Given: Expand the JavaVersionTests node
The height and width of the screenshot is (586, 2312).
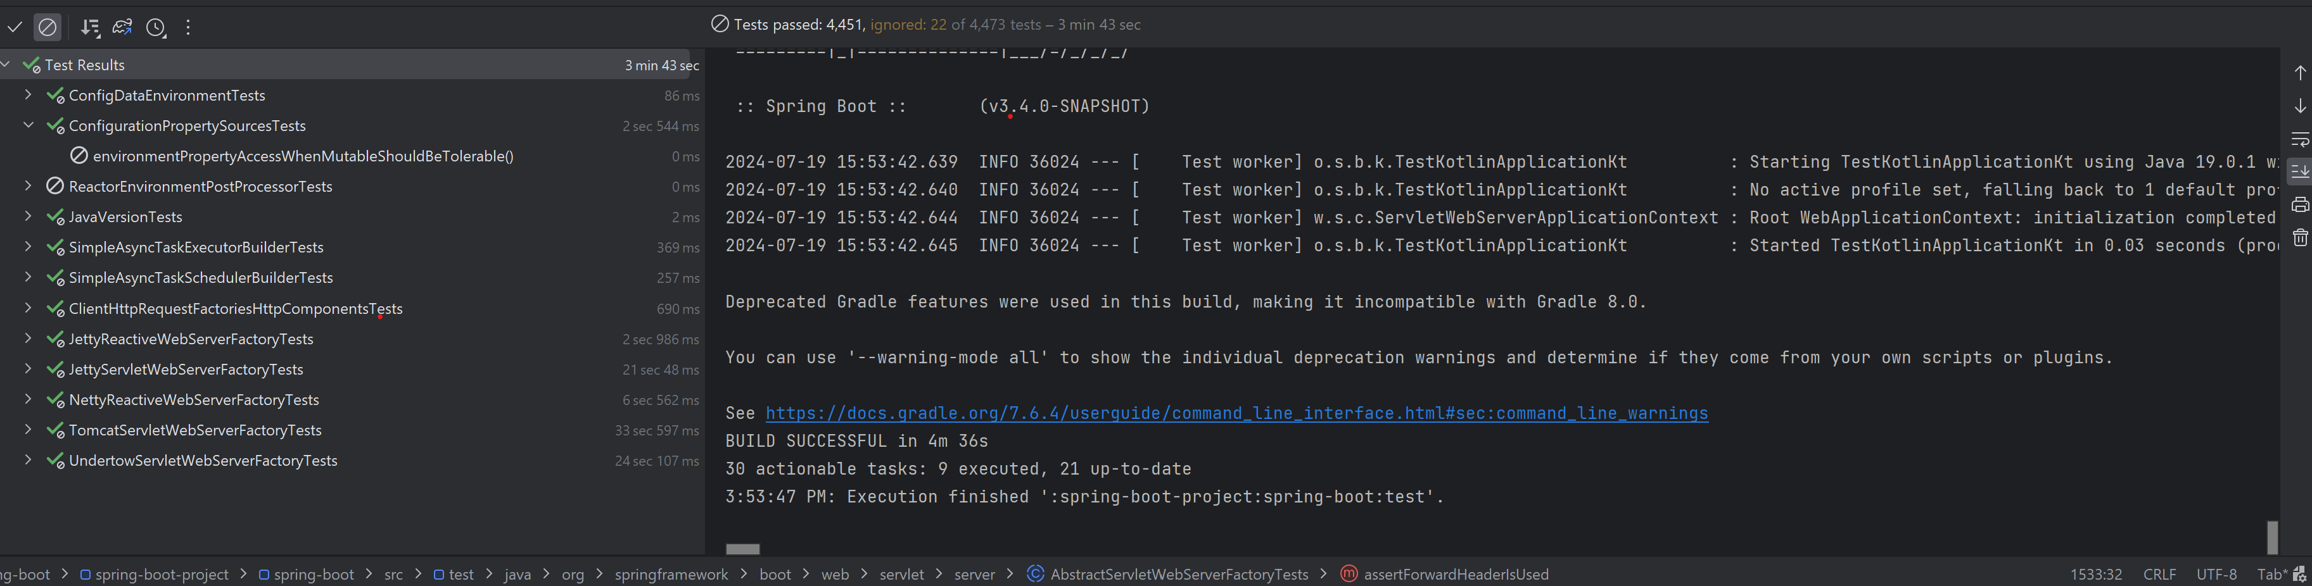Looking at the screenshot, I should coord(28,217).
